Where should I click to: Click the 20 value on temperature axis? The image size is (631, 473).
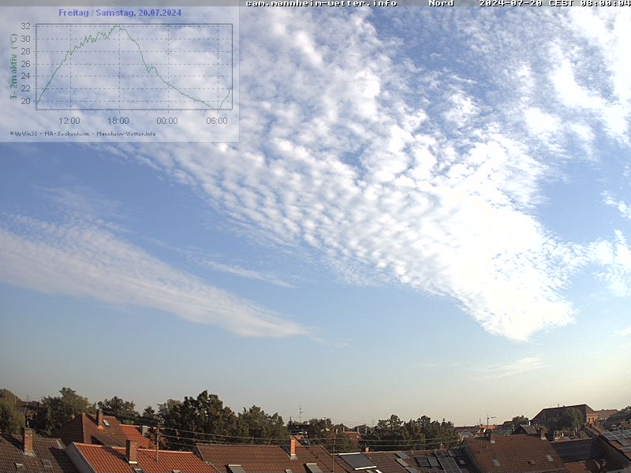click(26, 101)
